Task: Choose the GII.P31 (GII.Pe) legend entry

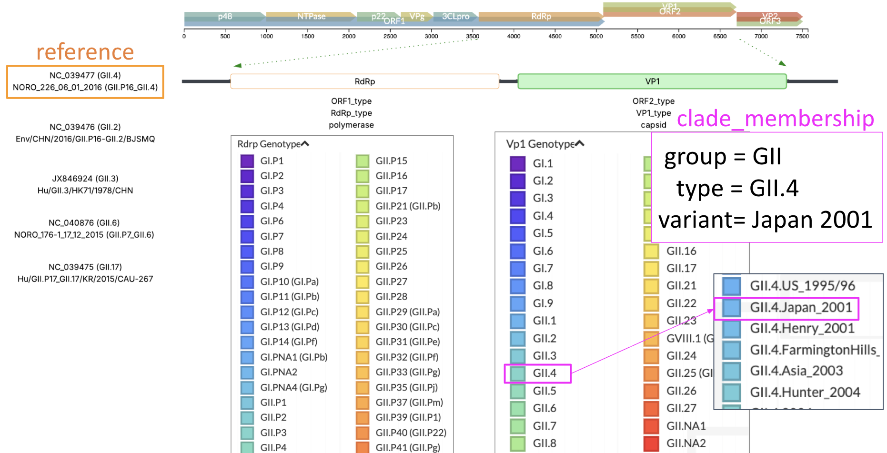Action: tap(407, 342)
